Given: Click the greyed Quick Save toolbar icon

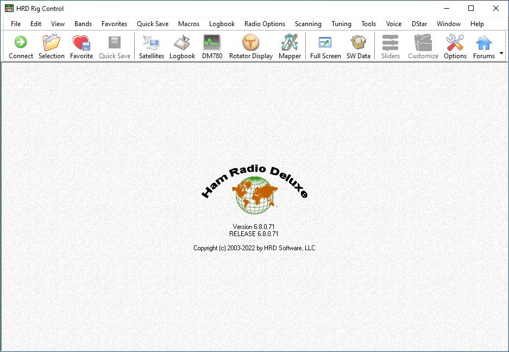Looking at the screenshot, I should (115, 46).
